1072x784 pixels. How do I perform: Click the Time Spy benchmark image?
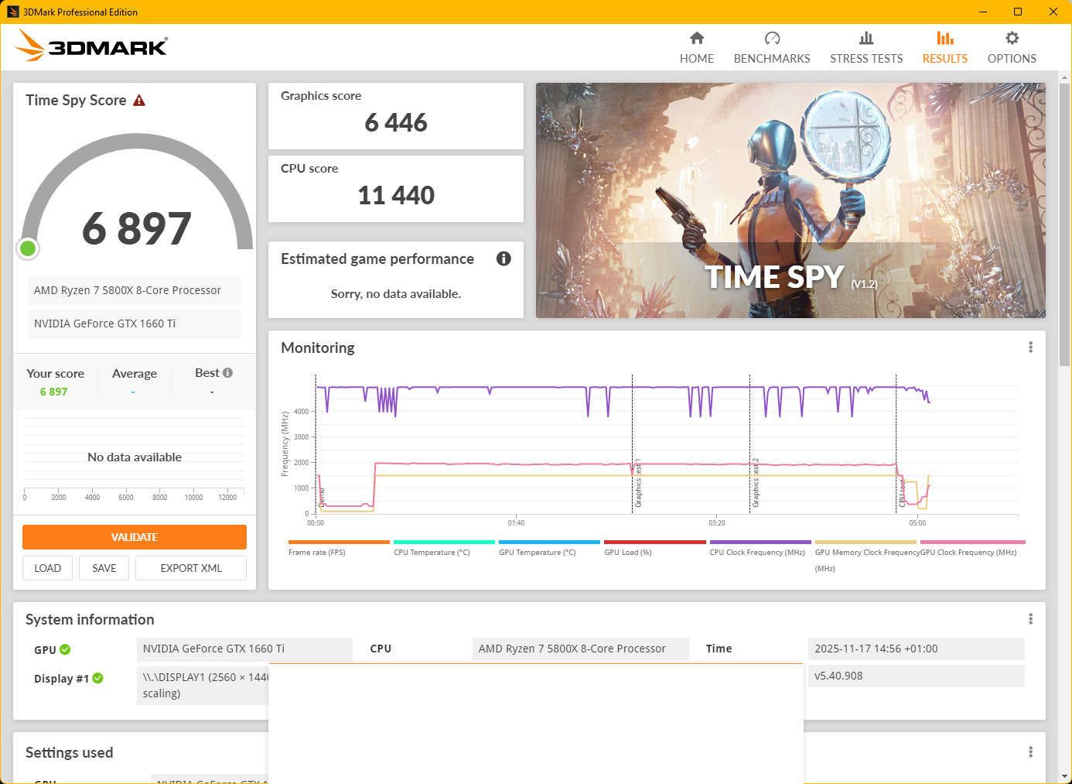(x=790, y=200)
